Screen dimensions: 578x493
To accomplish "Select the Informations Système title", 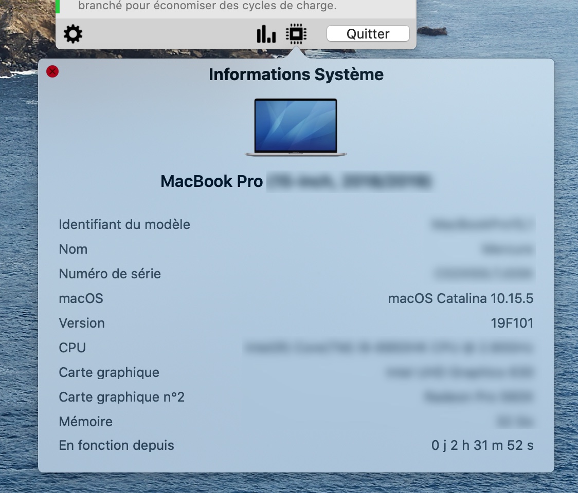I will [296, 74].
